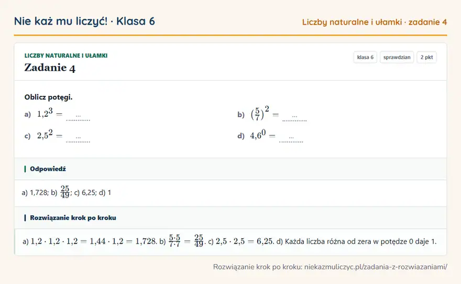The image size is (461, 284).
Task: Select the '2 pkt' tag
Action: point(426,57)
